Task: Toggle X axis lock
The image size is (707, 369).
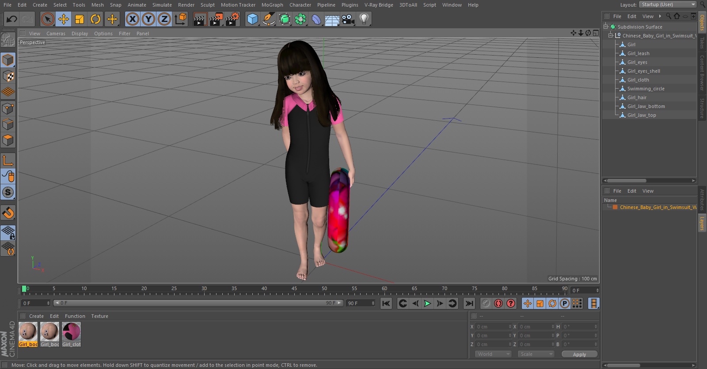Action: click(132, 19)
